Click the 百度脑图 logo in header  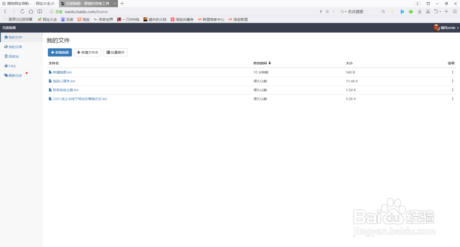coord(9,28)
